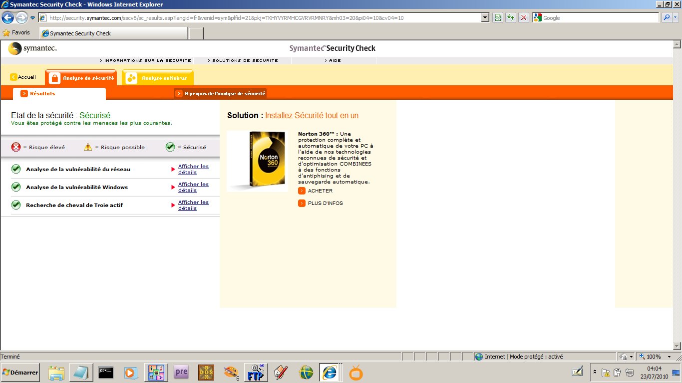The height and width of the screenshot is (383, 682).
Task: Open the Aide menu
Action: (333, 60)
